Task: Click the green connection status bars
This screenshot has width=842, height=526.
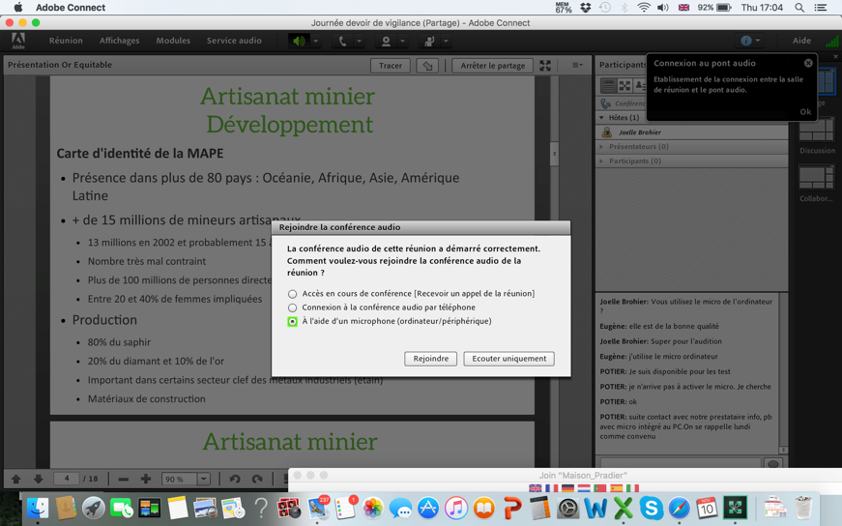Action: coord(831,41)
